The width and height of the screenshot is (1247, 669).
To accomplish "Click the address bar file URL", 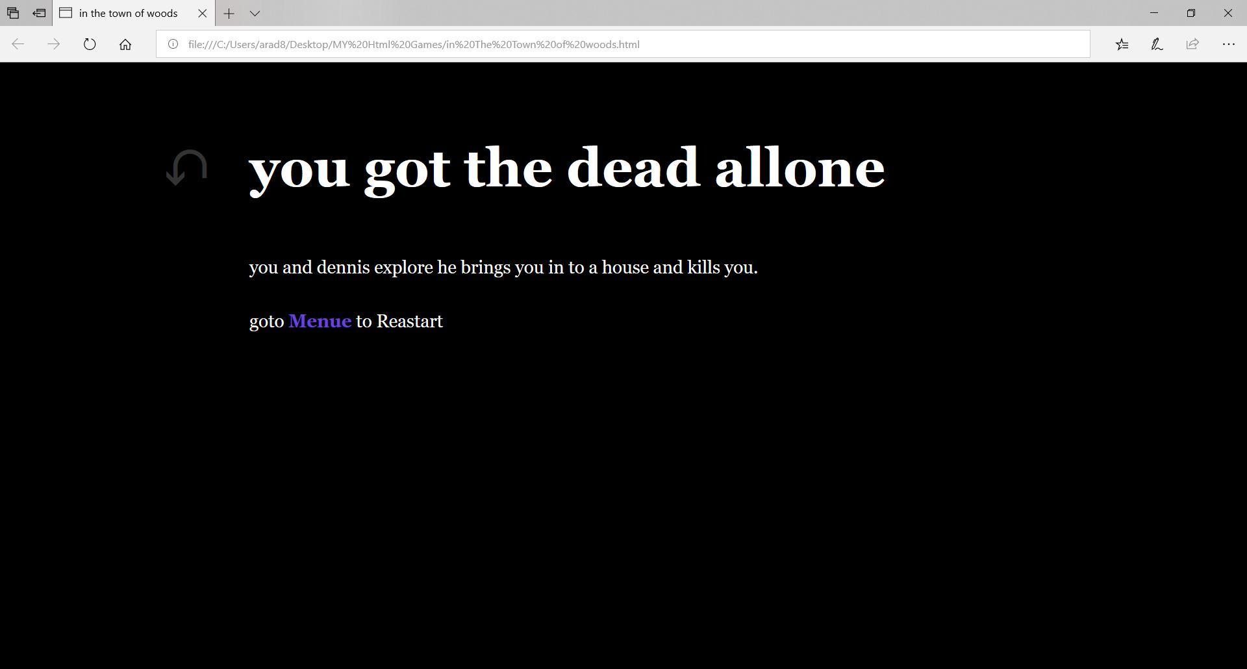I will [414, 44].
